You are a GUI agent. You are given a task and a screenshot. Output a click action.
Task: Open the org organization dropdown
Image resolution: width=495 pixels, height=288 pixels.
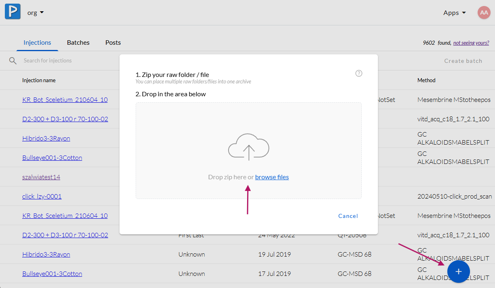(36, 12)
